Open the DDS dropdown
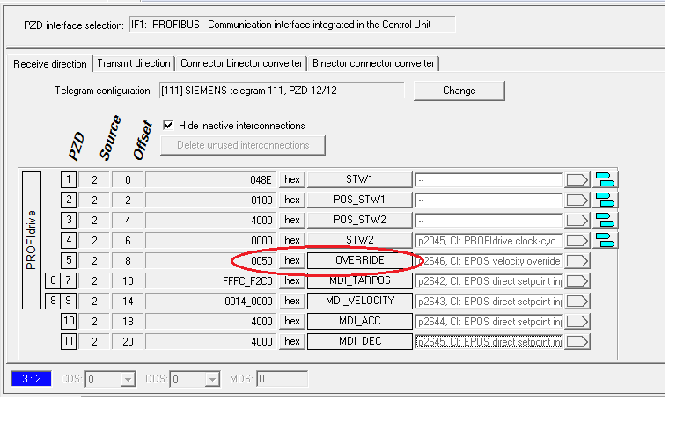This screenshot has width=676, height=422. click(x=211, y=380)
